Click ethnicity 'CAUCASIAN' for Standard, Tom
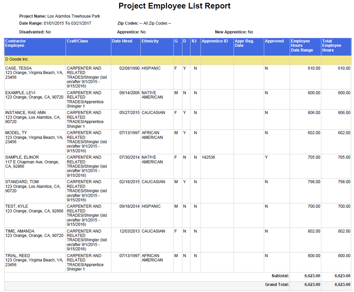 [x=153, y=182]
